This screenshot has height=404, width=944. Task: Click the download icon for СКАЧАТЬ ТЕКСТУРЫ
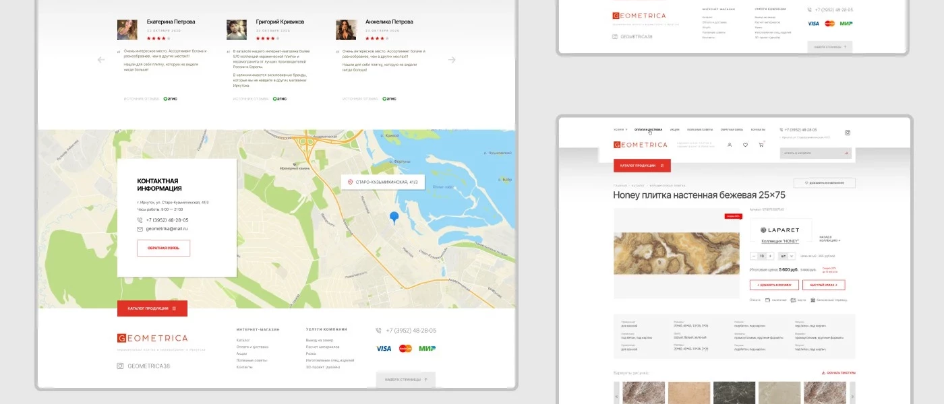coord(823,372)
